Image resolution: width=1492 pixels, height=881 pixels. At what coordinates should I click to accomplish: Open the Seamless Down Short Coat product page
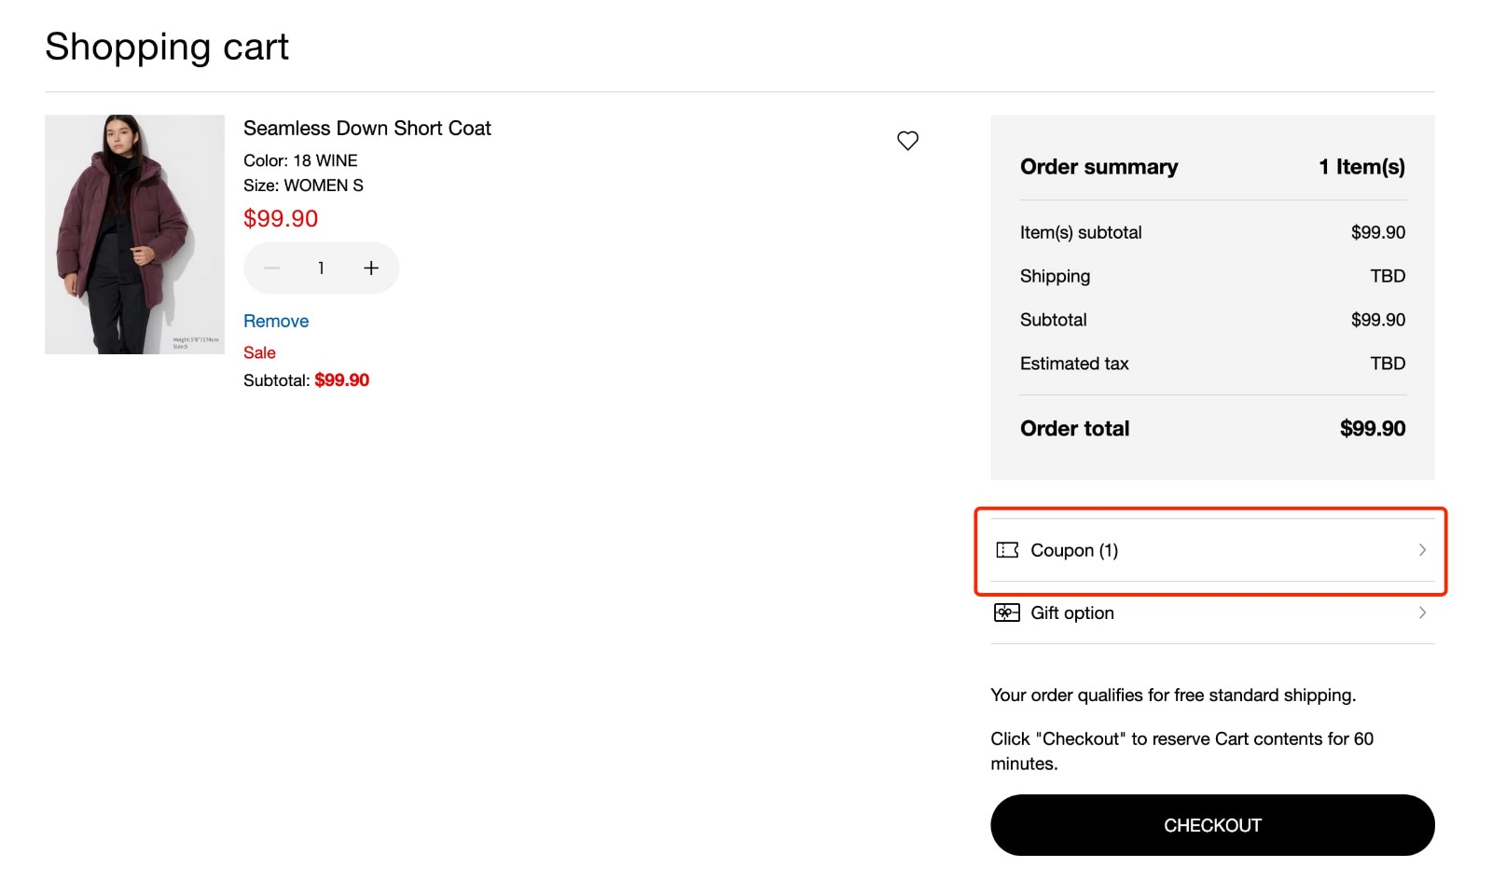pos(367,128)
